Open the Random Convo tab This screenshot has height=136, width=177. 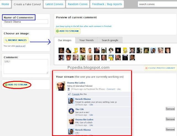pyautogui.click(x=78, y=4)
